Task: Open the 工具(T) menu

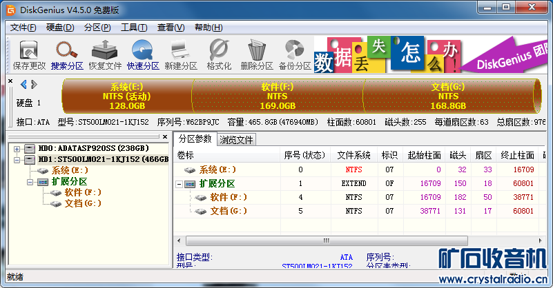Action: point(134,28)
